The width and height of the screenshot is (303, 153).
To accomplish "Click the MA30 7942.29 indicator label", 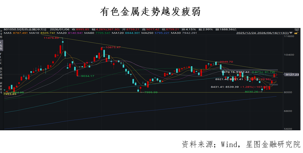I will click(184, 33).
